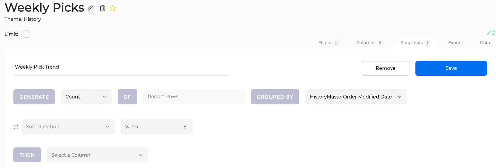Switch to the Filters tab
496x168 pixels.
[x=328, y=43]
